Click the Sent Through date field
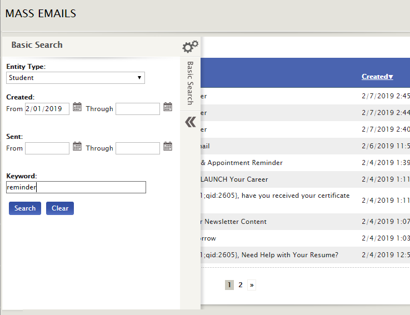410x315 pixels. [x=138, y=148]
